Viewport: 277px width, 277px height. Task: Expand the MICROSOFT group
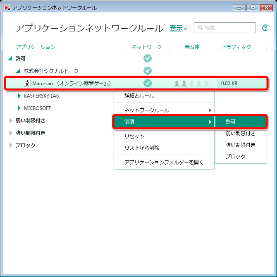point(19,108)
